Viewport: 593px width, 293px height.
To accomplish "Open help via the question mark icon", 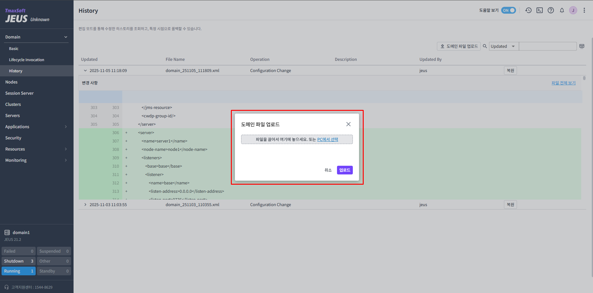I will tap(551, 10).
